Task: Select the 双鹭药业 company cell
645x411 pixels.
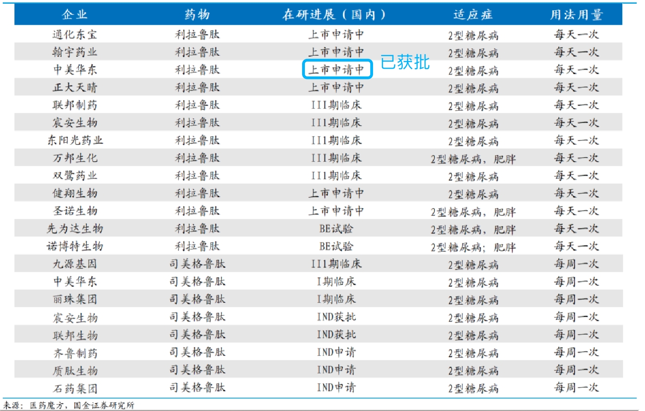Action: tap(75, 175)
